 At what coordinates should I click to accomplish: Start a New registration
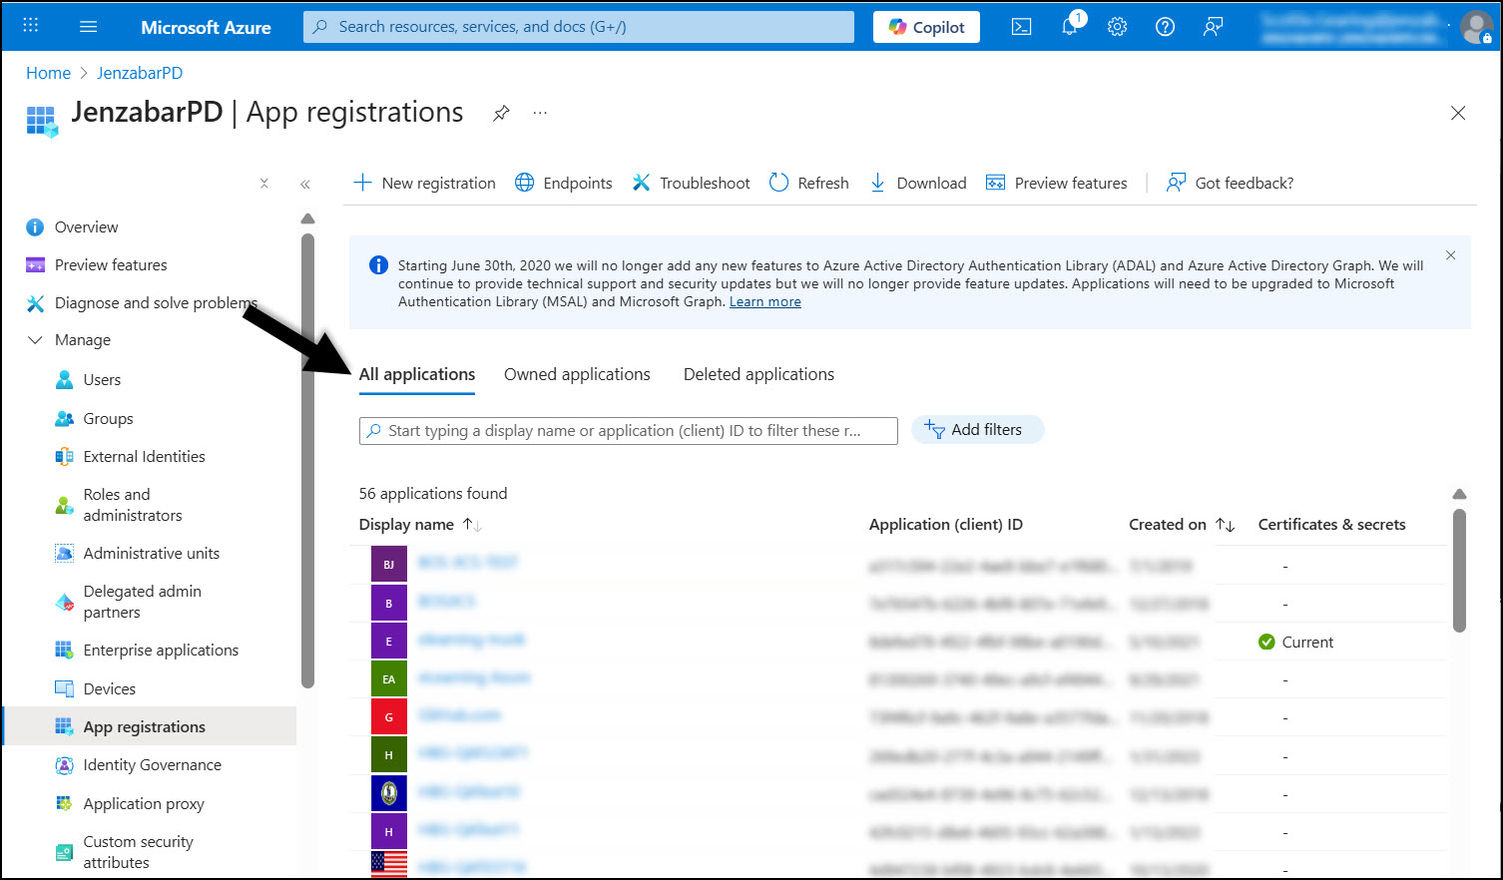pyautogui.click(x=424, y=183)
